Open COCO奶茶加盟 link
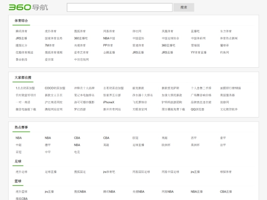The height and width of the screenshot is (200, 267). [x=55, y=88]
